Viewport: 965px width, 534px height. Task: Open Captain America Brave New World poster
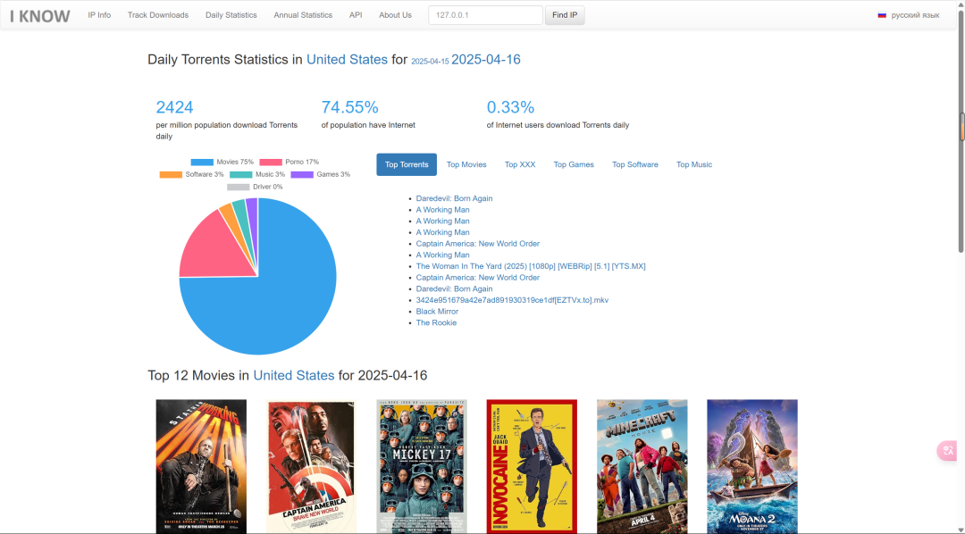[x=312, y=466]
